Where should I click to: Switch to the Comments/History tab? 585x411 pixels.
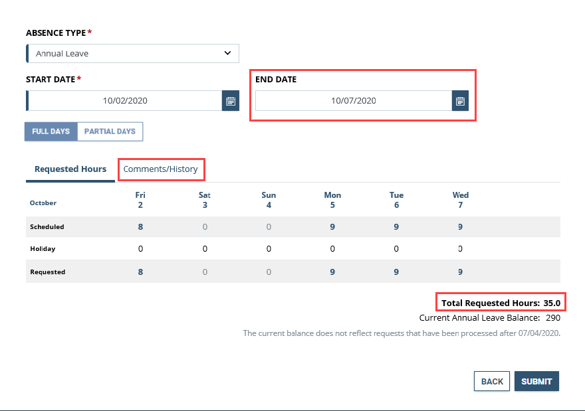coord(161,169)
